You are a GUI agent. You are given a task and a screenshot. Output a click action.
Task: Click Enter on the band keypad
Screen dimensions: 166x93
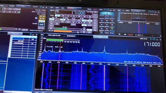point(112,33)
